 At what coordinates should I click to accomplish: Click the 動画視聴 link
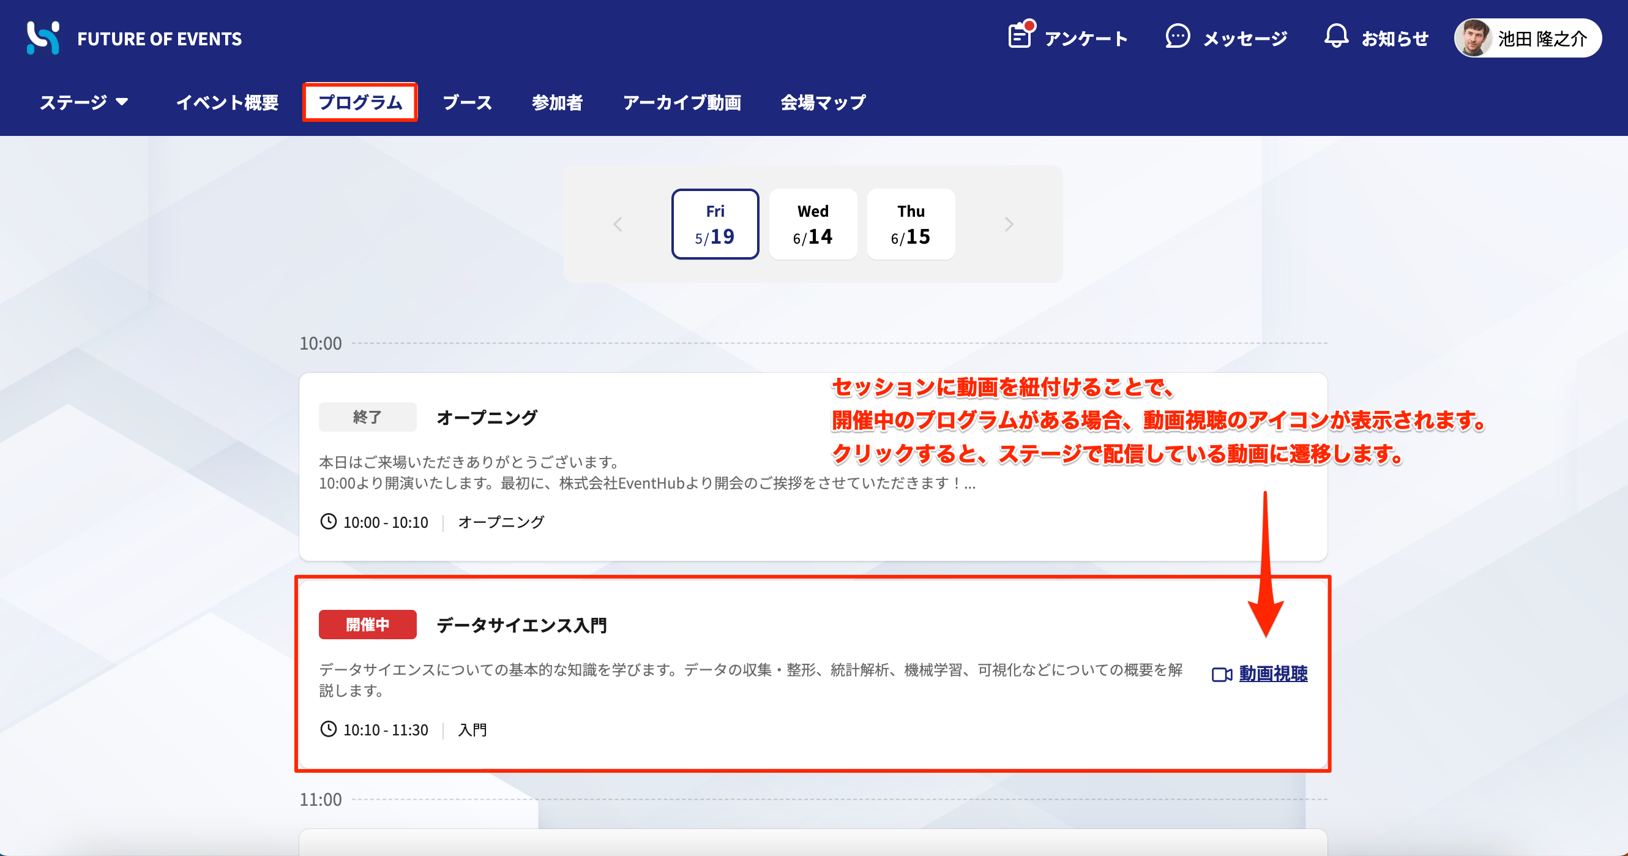coord(1273,674)
